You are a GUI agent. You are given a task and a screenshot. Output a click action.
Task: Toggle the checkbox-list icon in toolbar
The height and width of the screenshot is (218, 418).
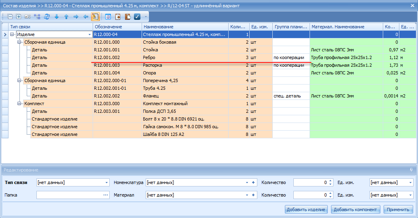coord(28,17)
